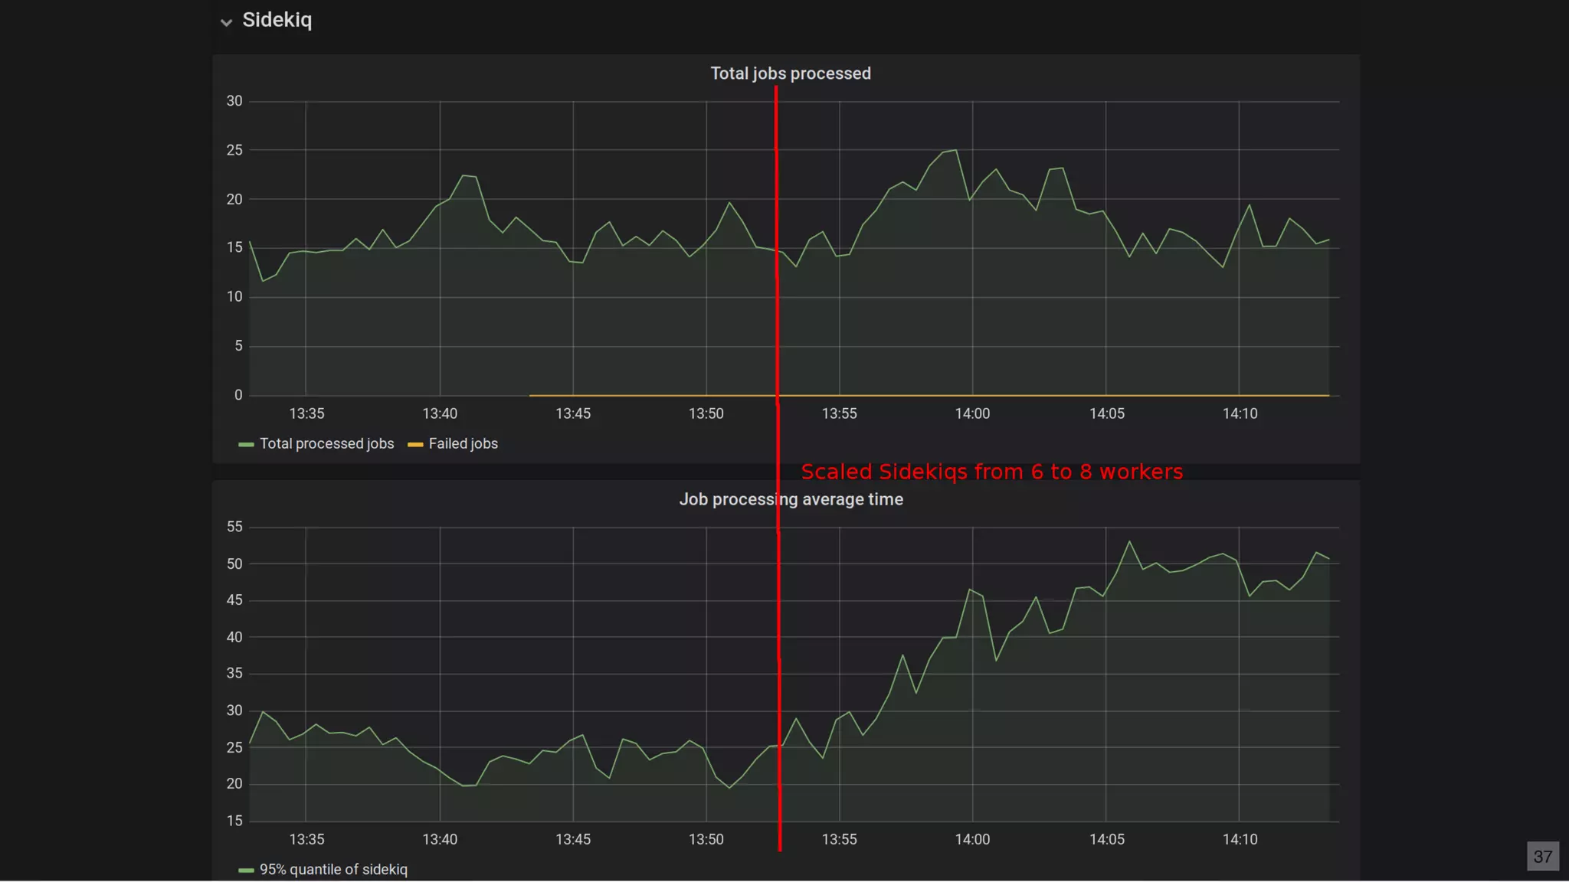The image size is (1569, 882).
Task: Click slide number 37 badge
Action: pos(1542,857)
